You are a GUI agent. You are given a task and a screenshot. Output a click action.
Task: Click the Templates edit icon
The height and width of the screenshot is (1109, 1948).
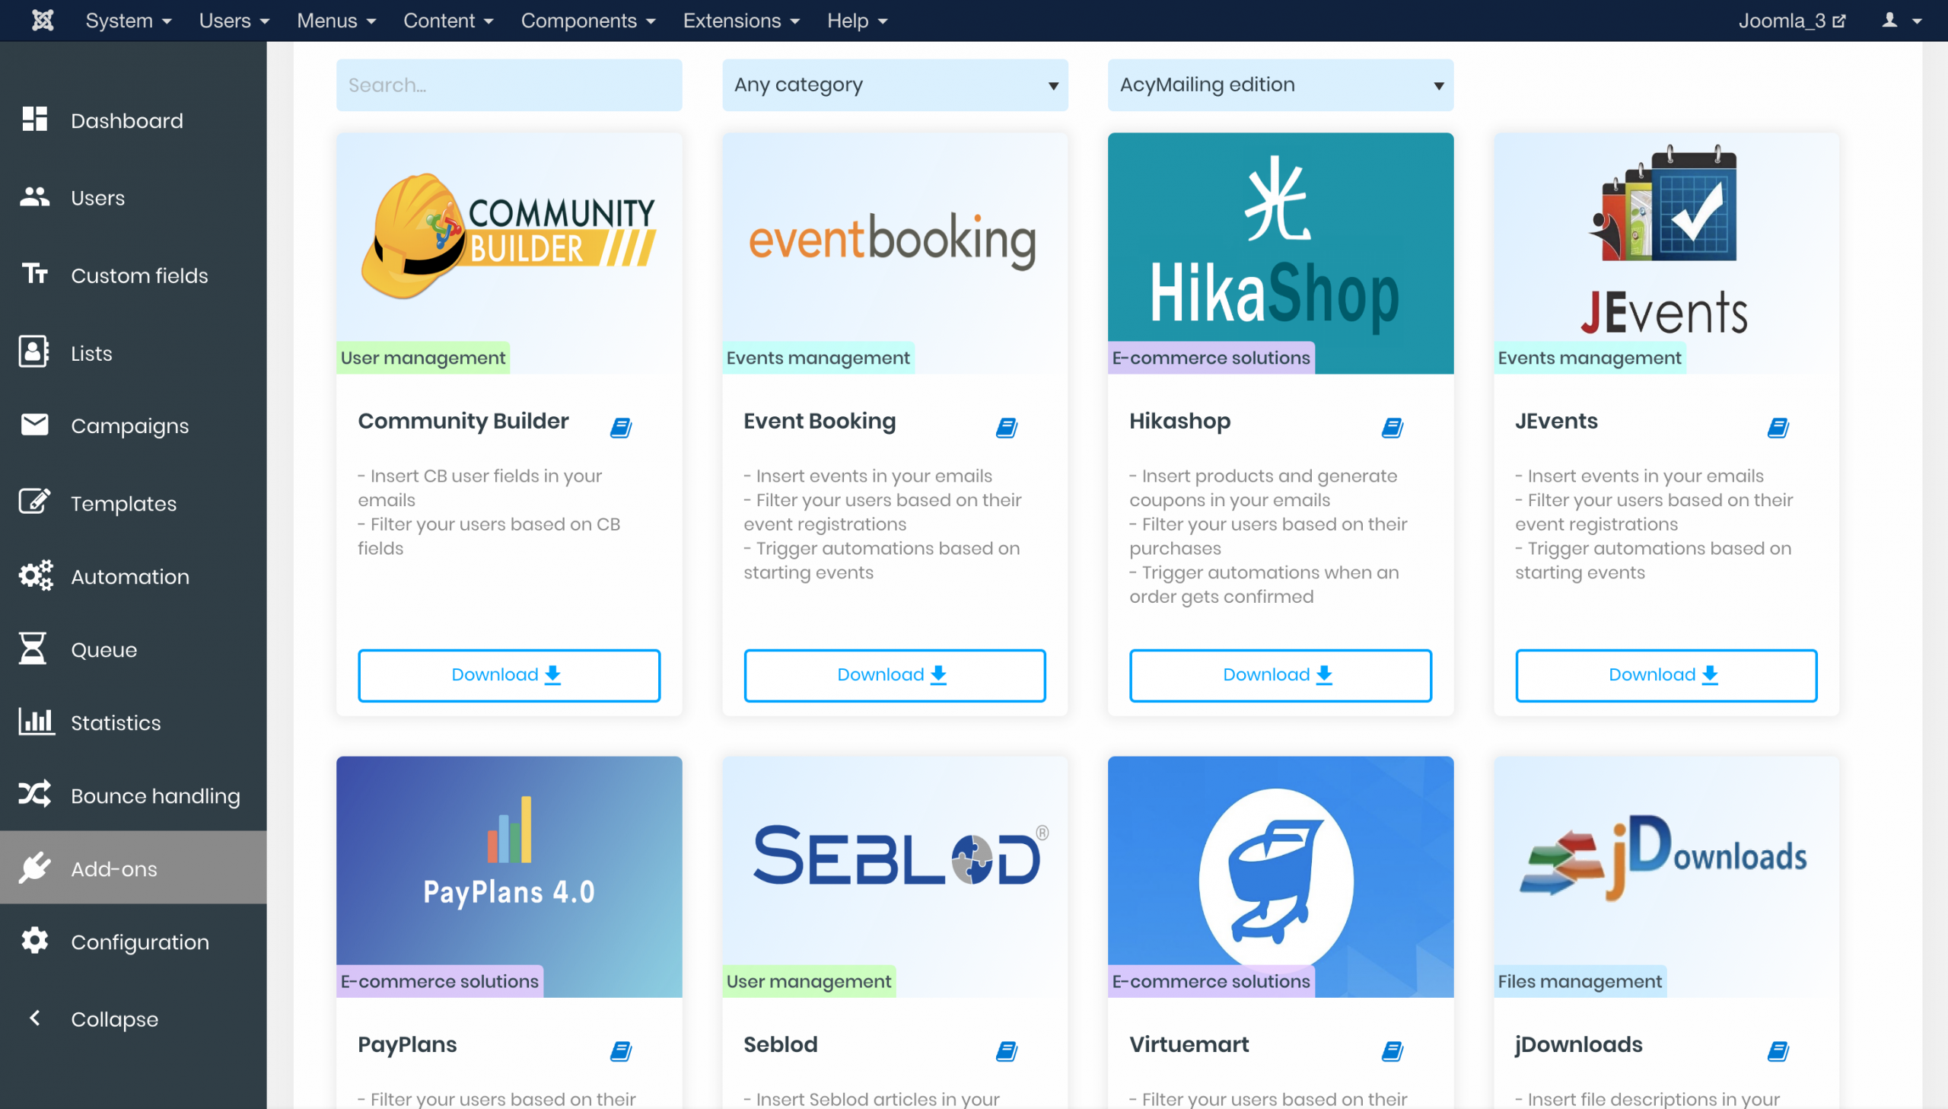coord(35,501)
